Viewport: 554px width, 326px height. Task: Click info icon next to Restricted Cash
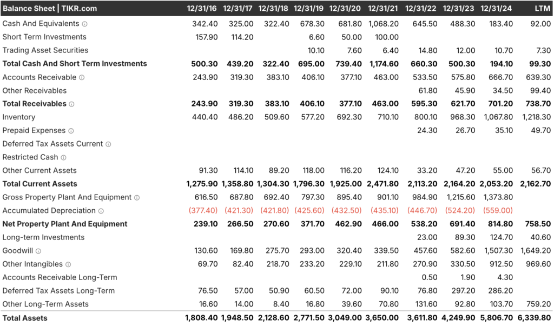click(x=63, y=157)
